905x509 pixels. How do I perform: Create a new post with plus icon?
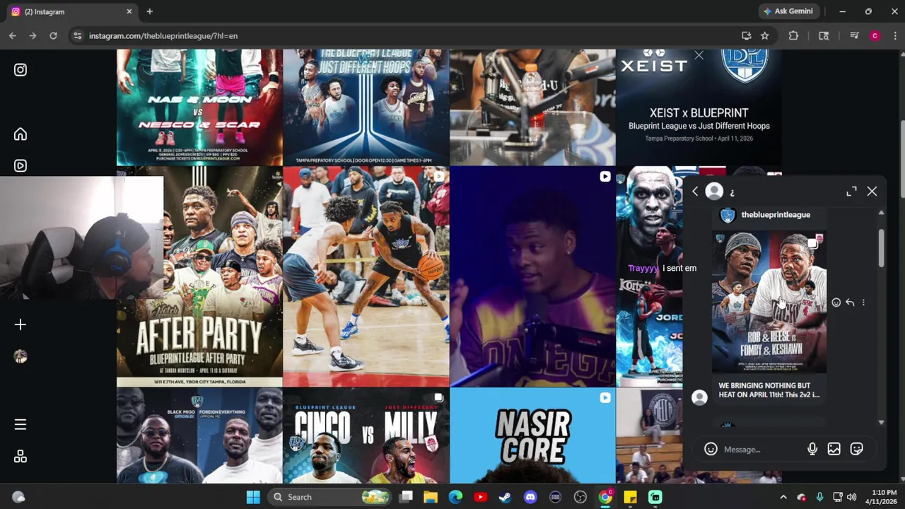point(21,324)
